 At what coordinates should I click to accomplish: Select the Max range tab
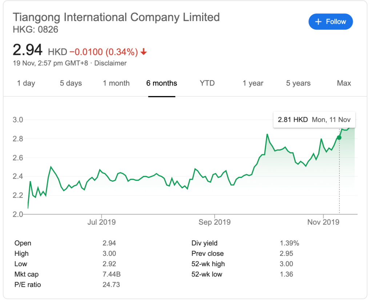pos(344,83)
